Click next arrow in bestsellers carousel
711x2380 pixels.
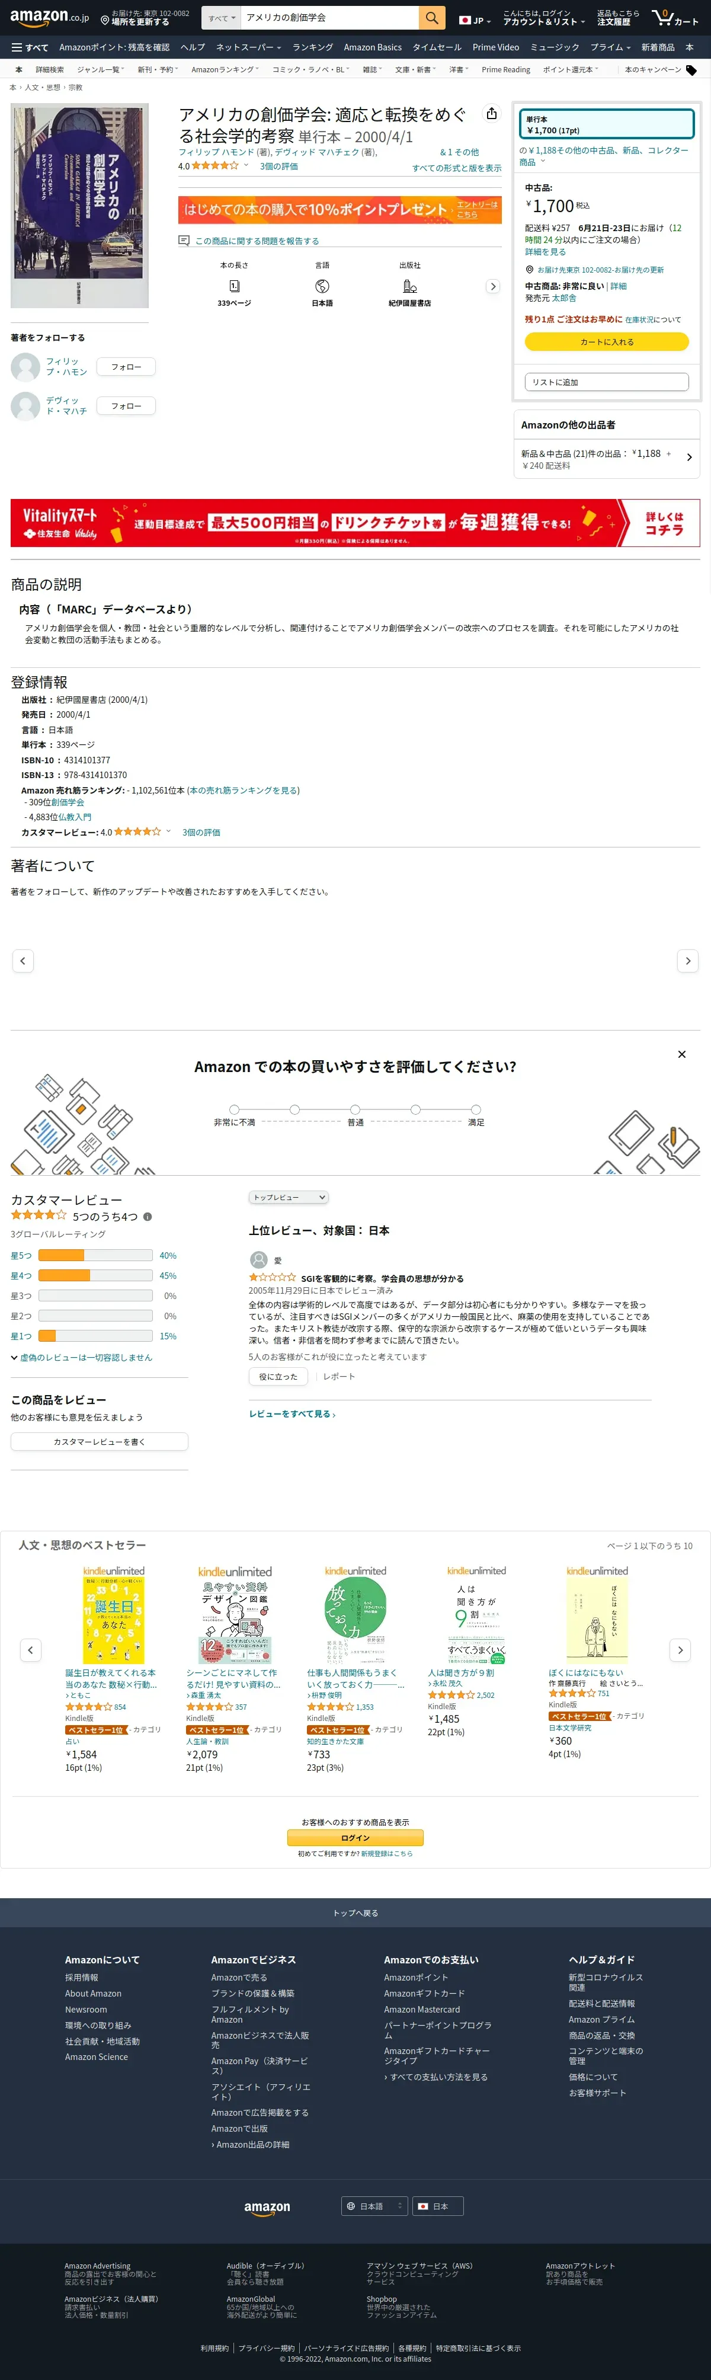point(681,1650)
